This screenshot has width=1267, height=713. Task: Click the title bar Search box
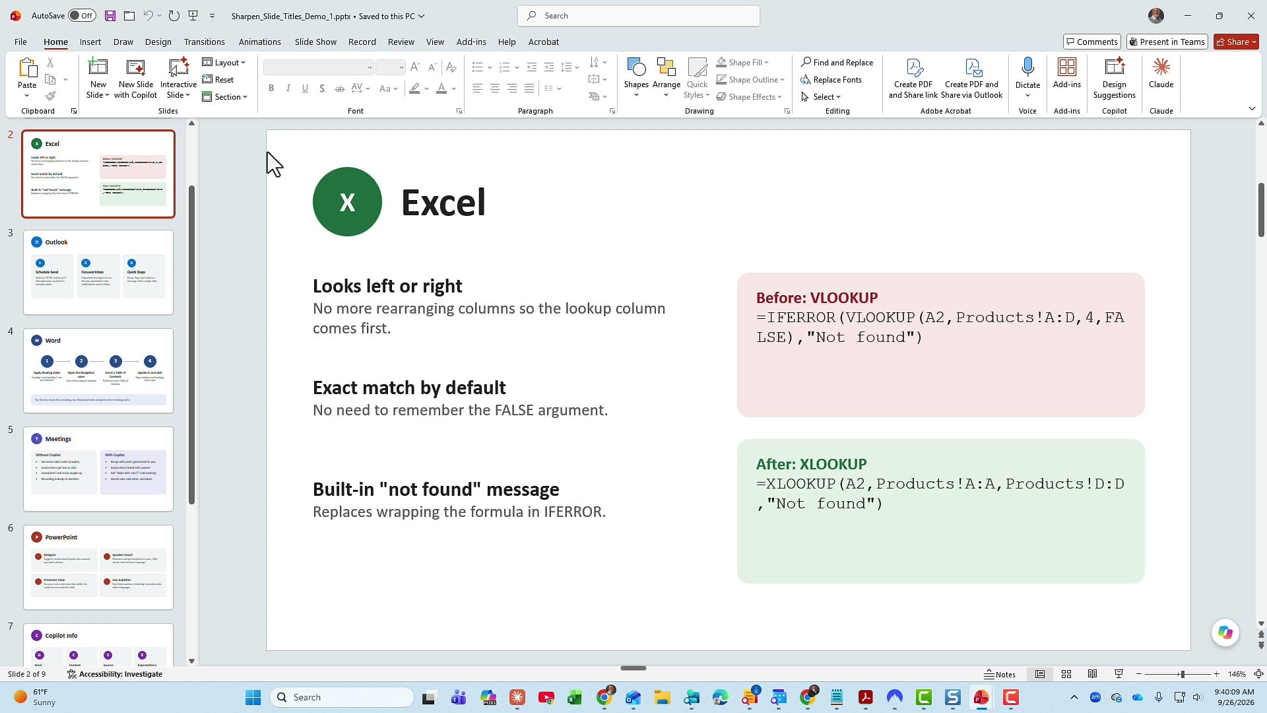pos(639,16)
